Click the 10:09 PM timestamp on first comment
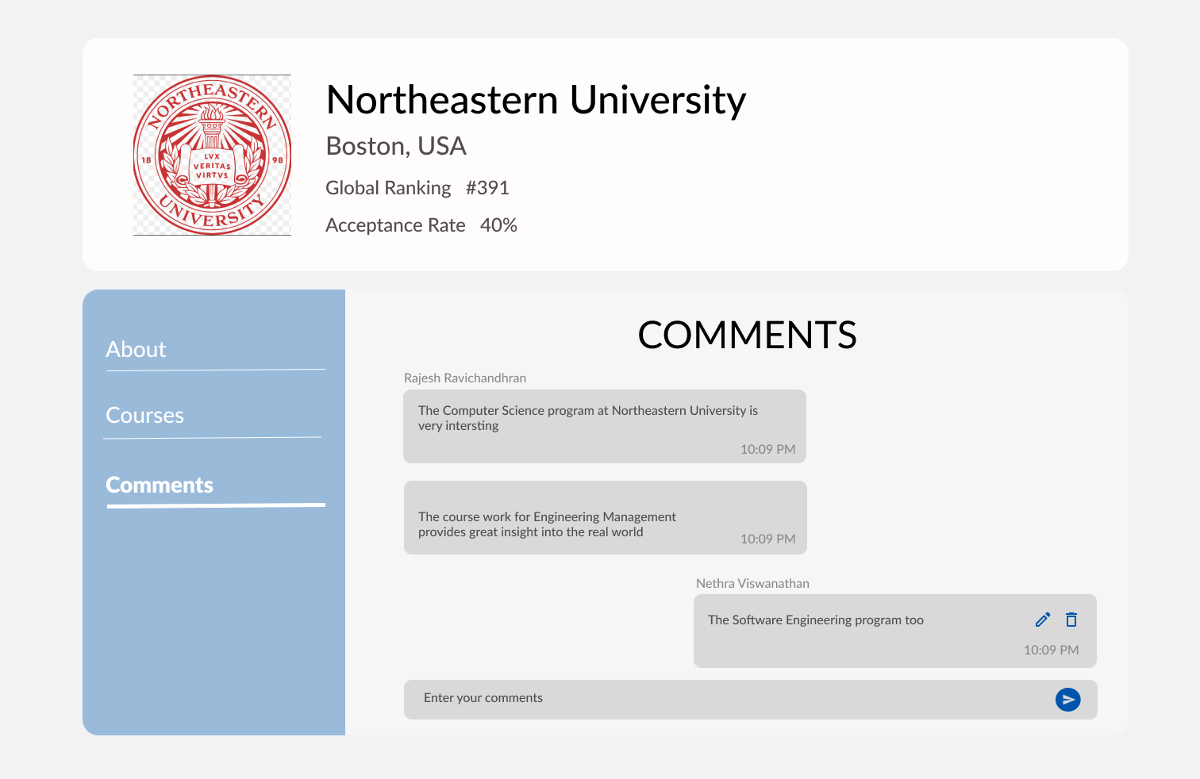 [x=768, y=449]
